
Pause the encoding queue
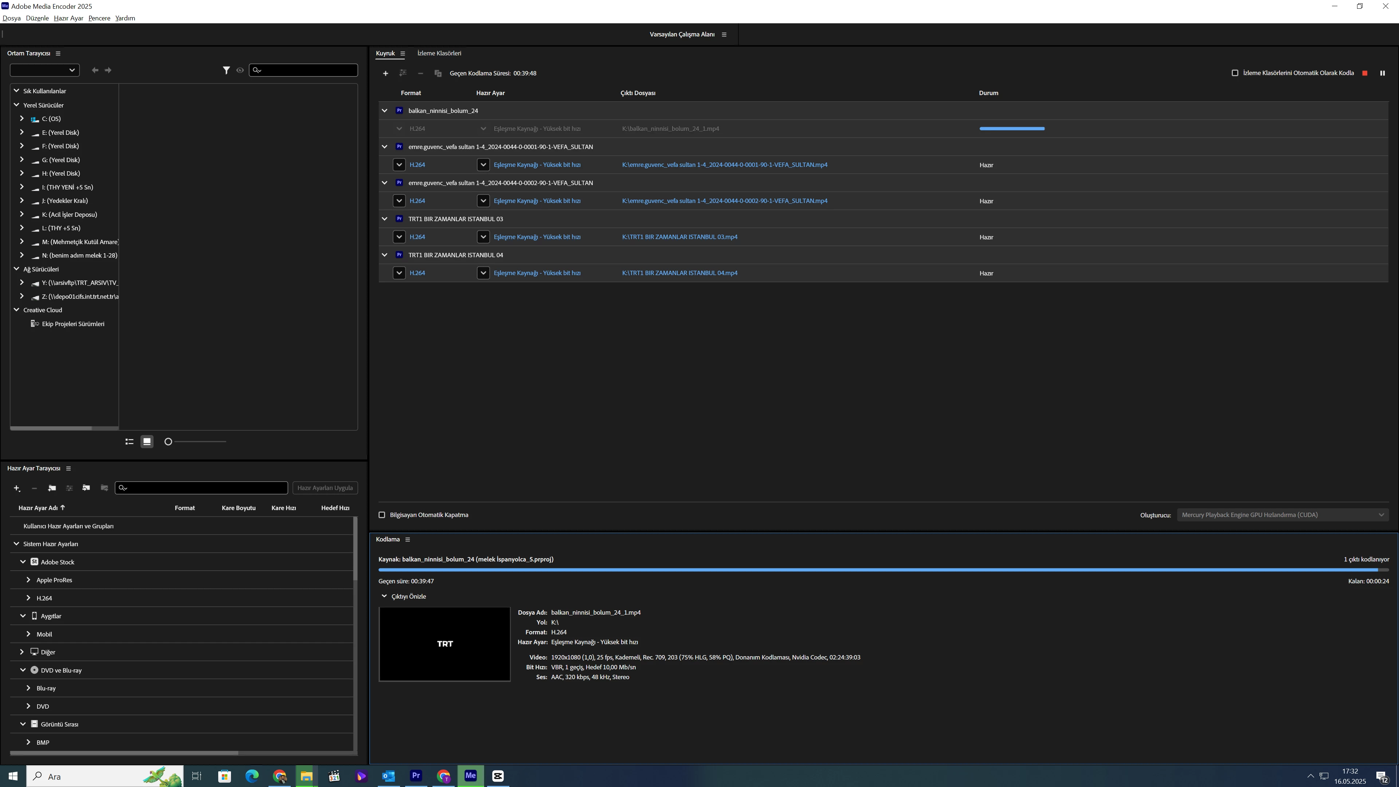pyautogui.click(x=1382, y=73)
